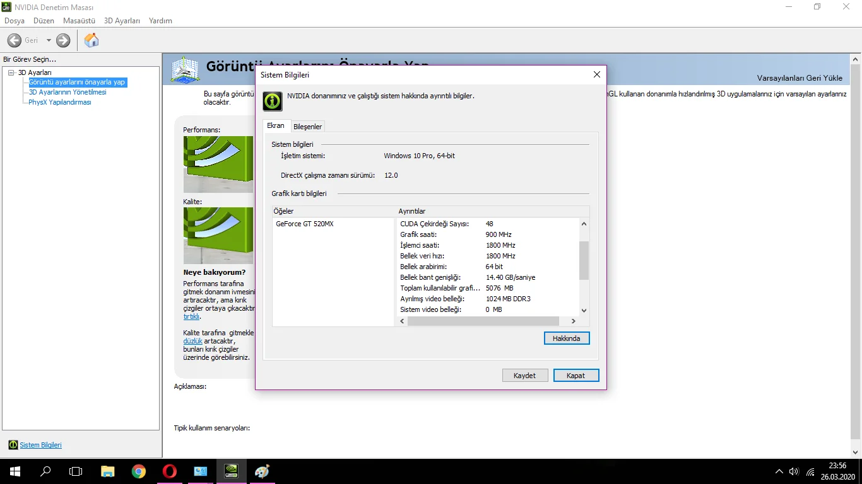
Task: Click the Grafik saati row
Action: coord(487,234)
